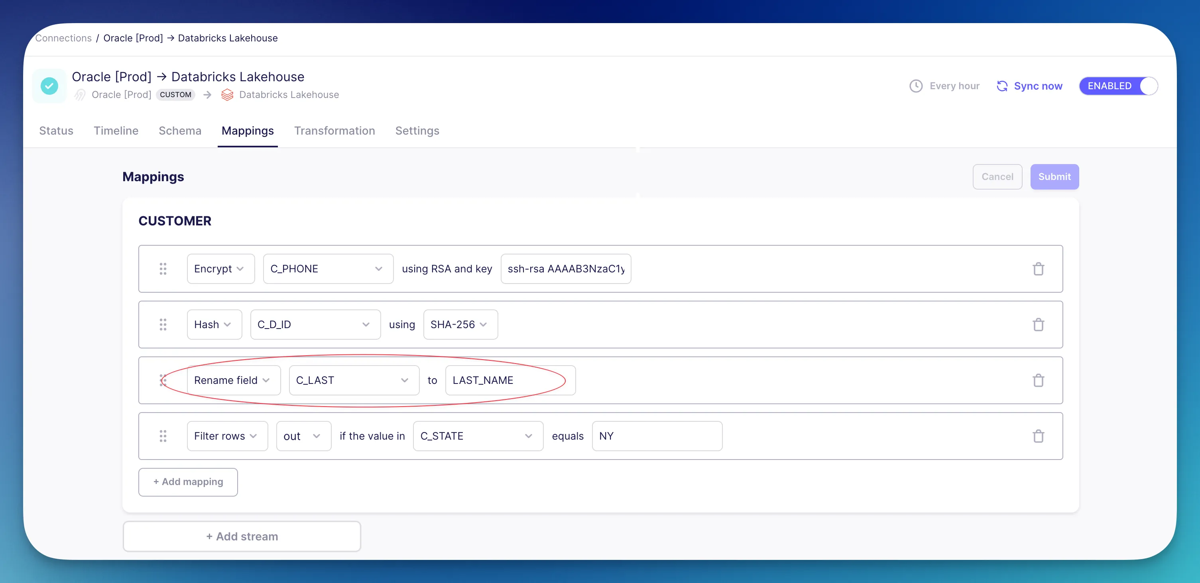Expand the SHA-256 algorithm dropdown
The height and width of the screenshot is (583, 1200).
click(460, 325)
